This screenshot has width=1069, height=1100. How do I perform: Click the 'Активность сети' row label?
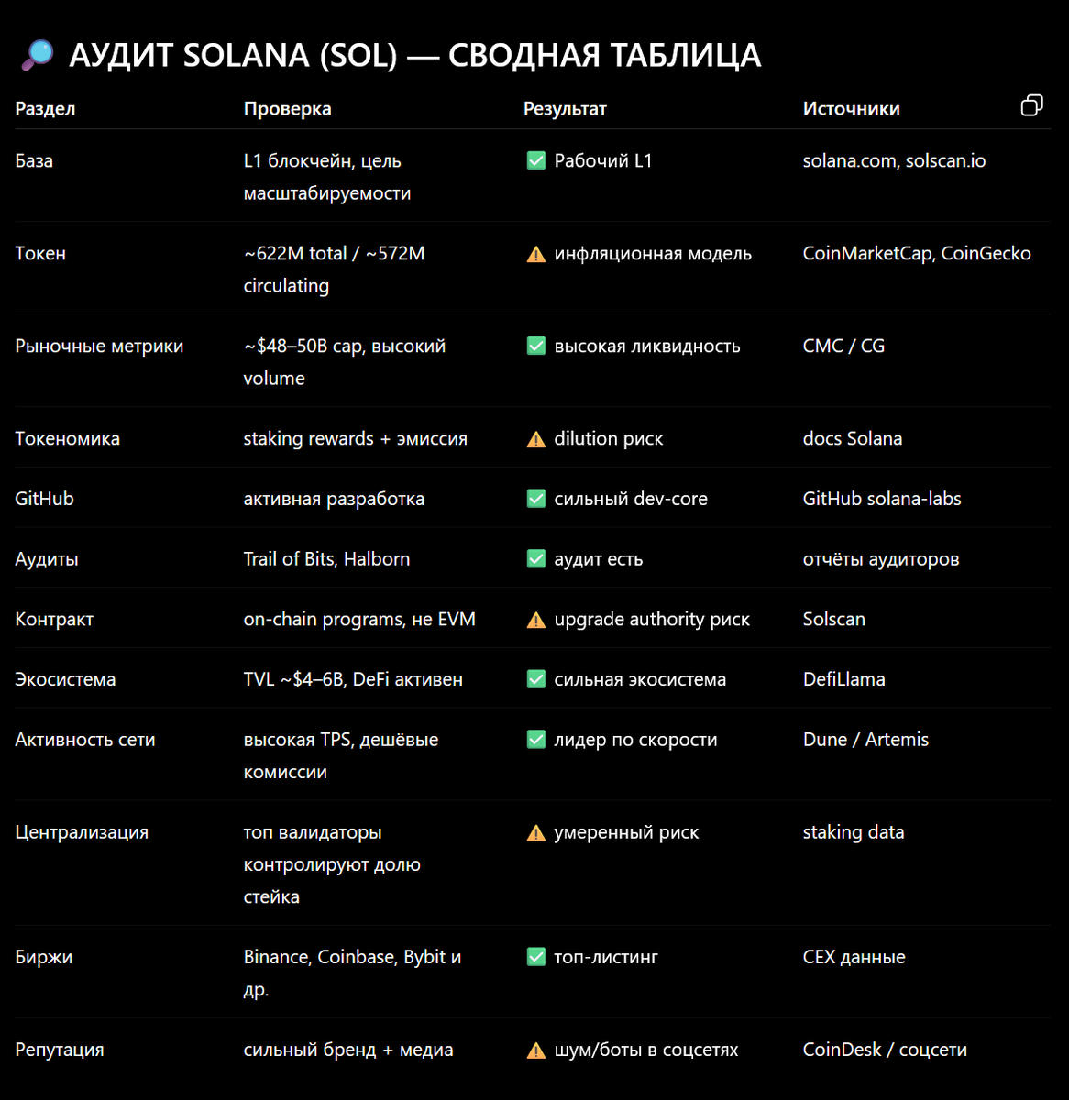coord(85,740)
